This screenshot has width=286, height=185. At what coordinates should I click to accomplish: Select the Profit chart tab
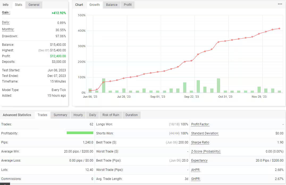pos(128,5)
